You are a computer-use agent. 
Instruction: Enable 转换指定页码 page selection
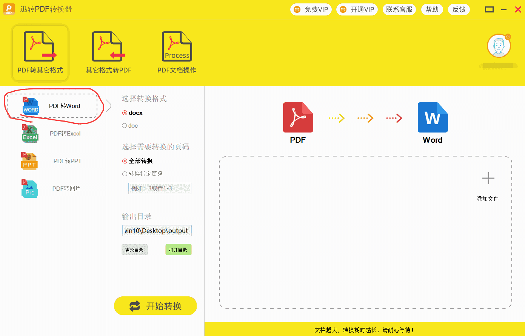[125, 174]
